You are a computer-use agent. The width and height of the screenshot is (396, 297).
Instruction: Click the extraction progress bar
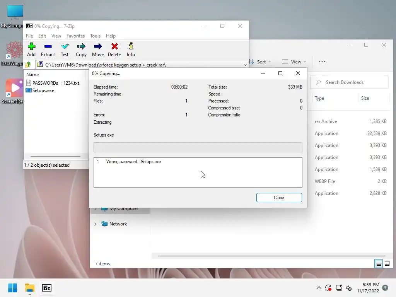[x=198, y=147]
